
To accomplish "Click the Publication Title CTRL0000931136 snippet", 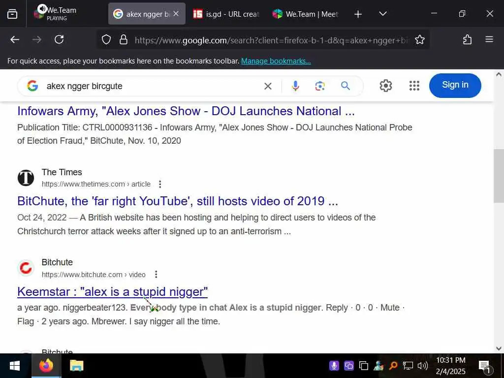I will [x=215, y=134].
